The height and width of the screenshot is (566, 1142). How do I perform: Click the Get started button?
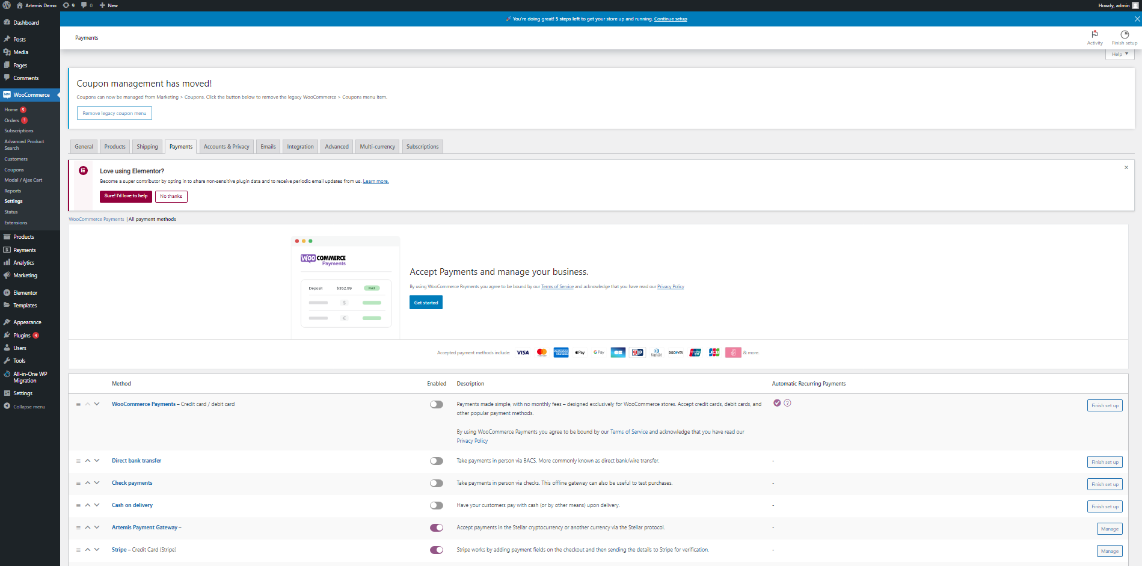pos(426,303)
